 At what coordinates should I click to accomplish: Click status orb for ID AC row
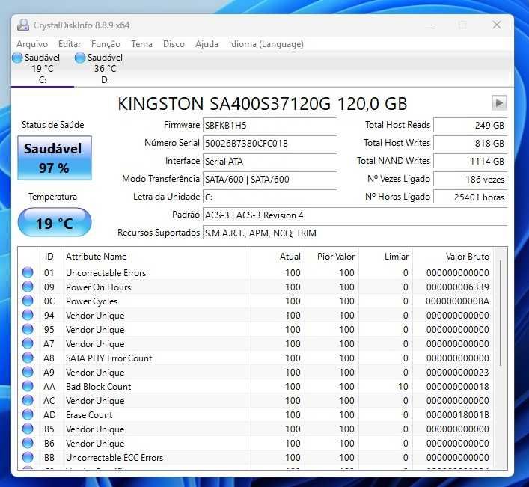coord(28,400)
